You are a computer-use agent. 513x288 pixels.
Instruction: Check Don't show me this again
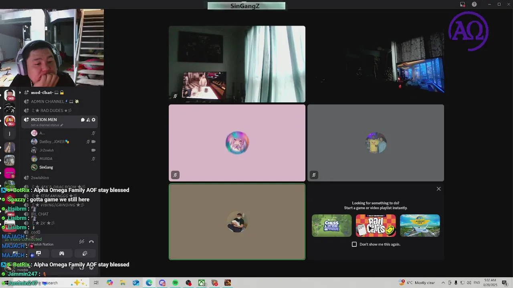pos(354,244)
